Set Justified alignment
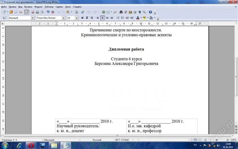Screen dimensions: 238x149 point(112,18)
